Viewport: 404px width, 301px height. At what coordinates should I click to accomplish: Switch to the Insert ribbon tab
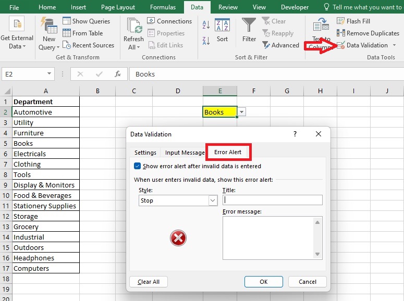pos(78,7)
